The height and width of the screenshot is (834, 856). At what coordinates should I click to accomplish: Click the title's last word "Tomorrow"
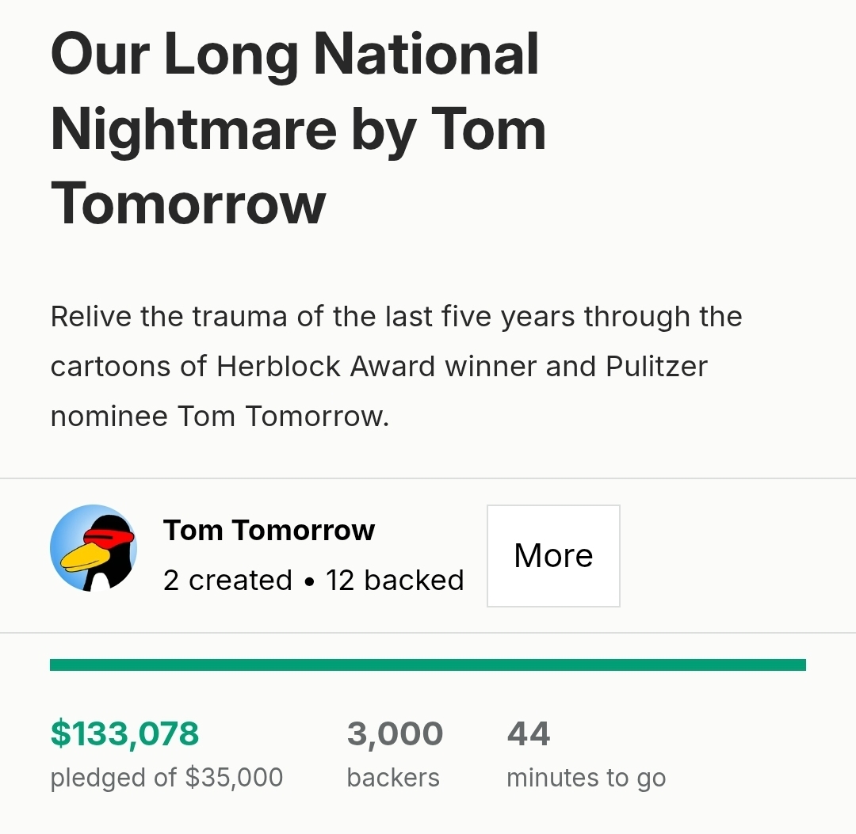coord(189,203)
